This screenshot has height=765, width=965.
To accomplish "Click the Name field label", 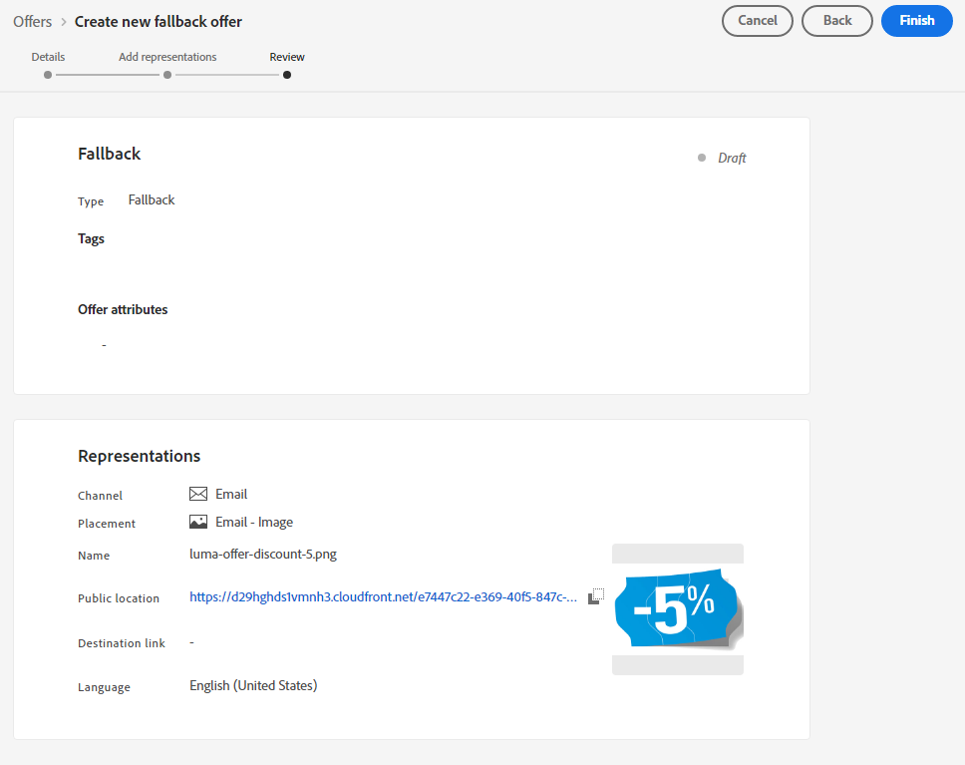I will click(x=94, y=556).
